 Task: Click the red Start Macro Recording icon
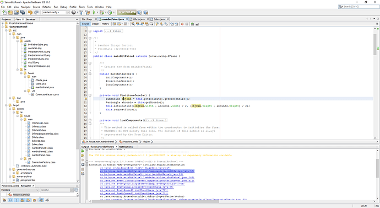(182, 24)
